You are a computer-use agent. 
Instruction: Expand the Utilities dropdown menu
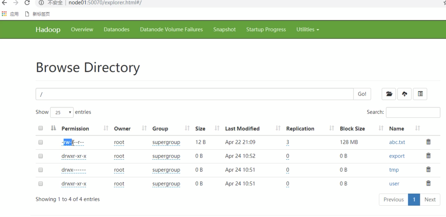pyautogui.click(x=308, y=29)
